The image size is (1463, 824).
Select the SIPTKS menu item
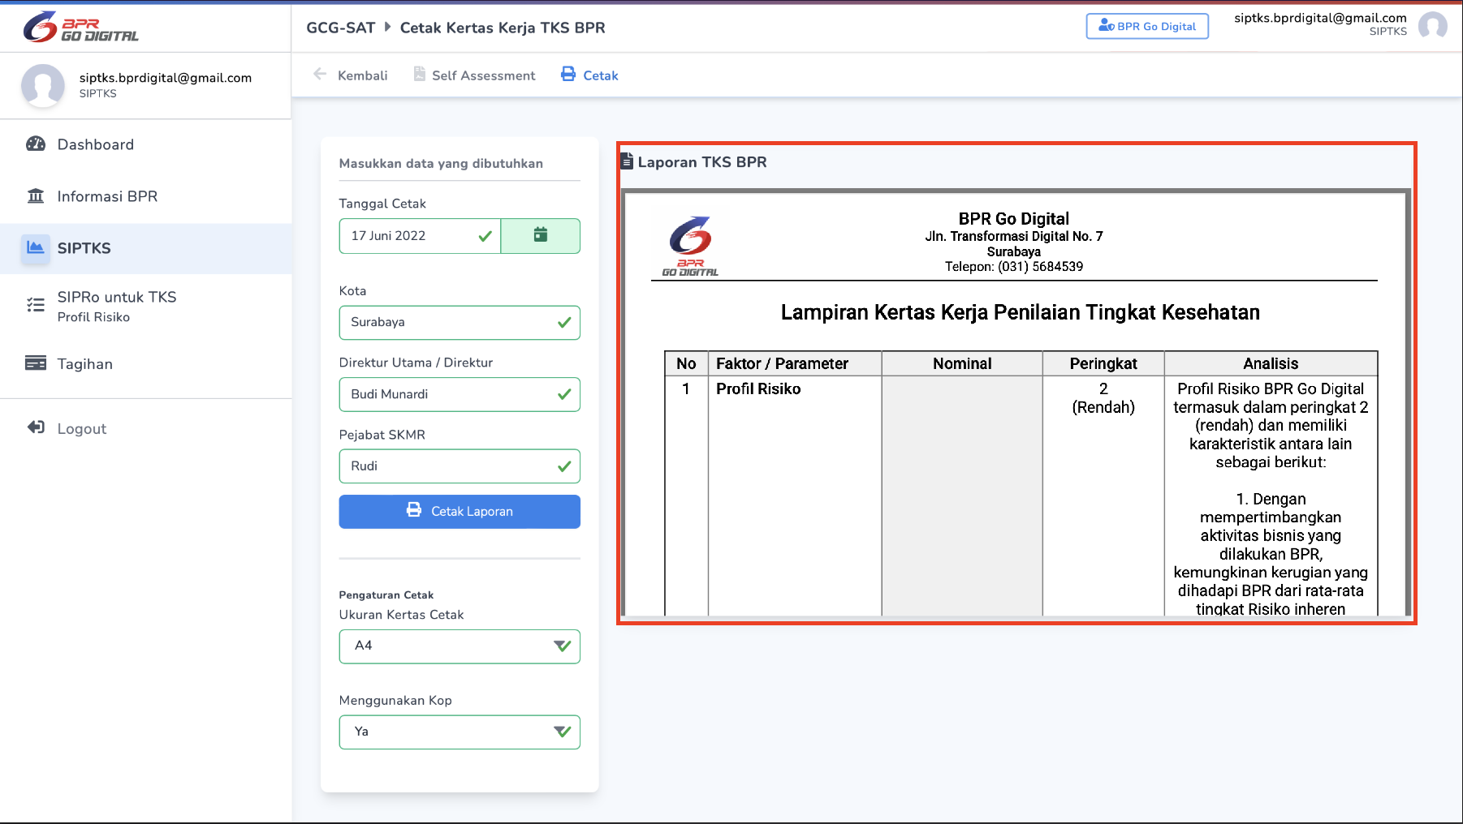[146, 248]
